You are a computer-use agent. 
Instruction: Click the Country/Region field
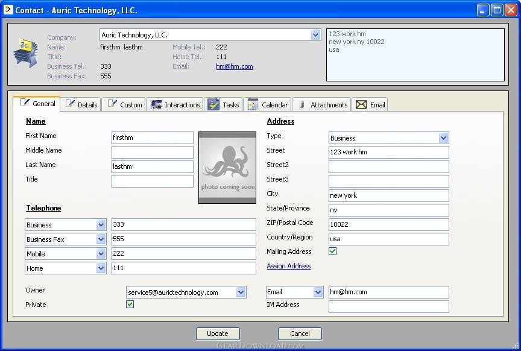tap(389, 239)
